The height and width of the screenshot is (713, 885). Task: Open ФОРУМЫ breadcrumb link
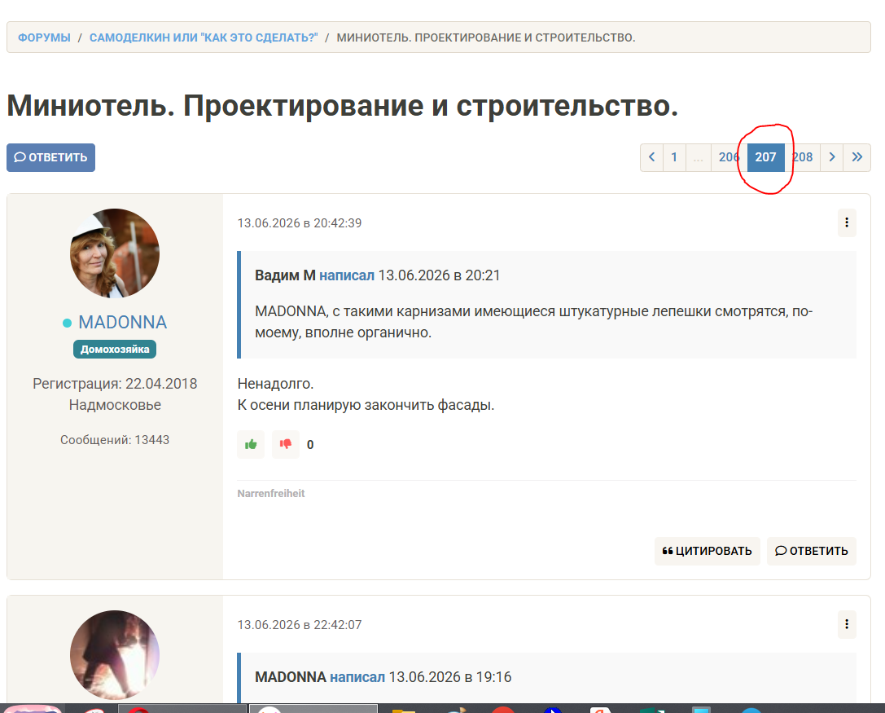click(x=44, y=37)
